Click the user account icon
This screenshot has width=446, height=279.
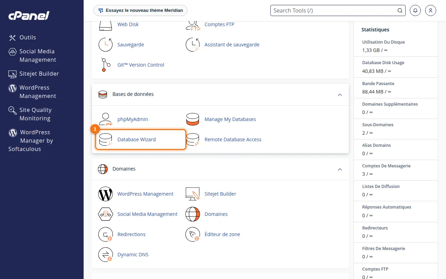click(x=431, y=10)
